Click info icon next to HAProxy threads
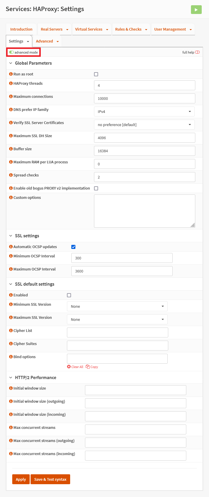This screenshot has width=209, height=497. pyautogui.click(x=11, y=84)
